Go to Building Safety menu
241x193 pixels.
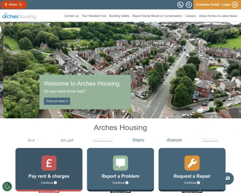119,16
